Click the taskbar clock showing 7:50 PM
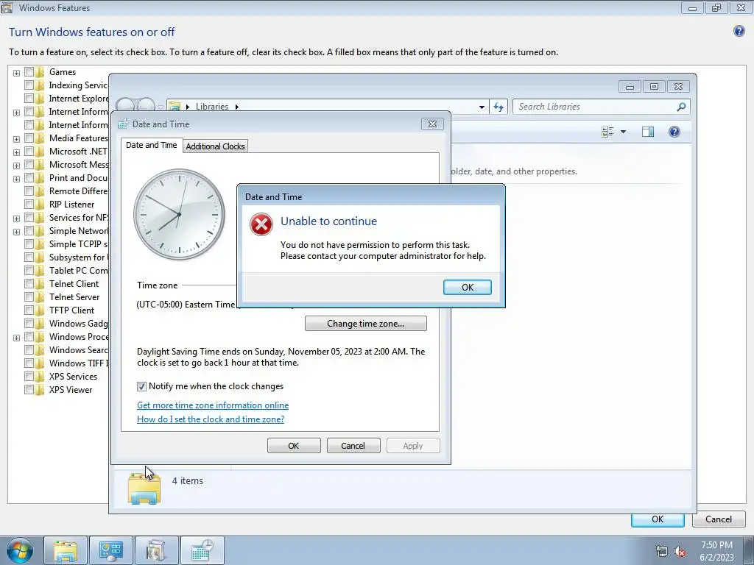 tap(716, 550)
